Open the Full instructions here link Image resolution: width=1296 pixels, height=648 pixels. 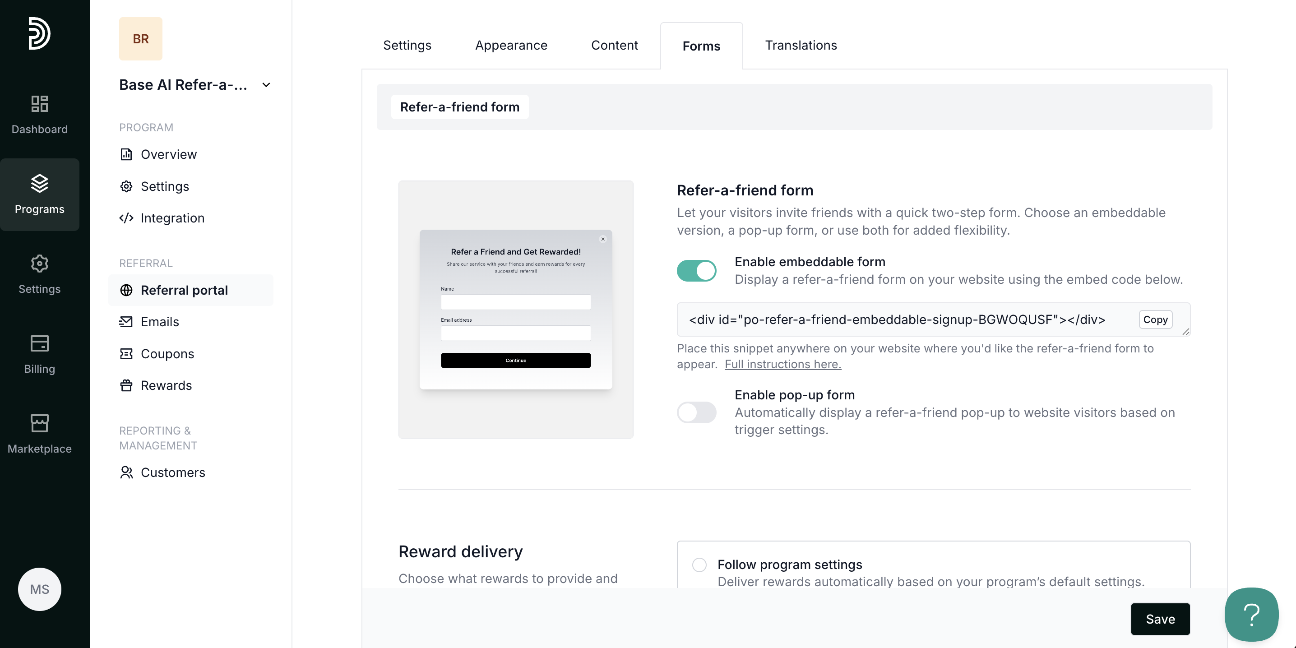(782, 364)
